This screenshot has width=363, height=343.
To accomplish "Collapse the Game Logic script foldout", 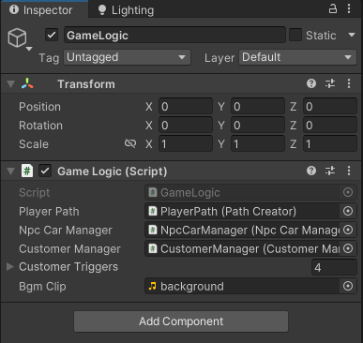I will (x=10, y=171).
